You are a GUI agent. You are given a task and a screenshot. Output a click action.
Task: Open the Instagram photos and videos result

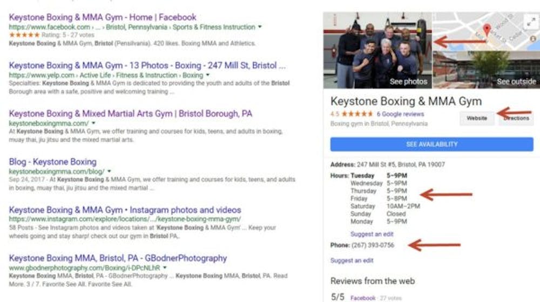click(125, 210)
